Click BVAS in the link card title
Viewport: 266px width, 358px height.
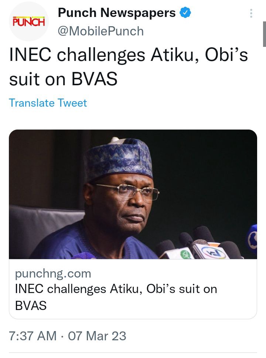click(31, 306)
